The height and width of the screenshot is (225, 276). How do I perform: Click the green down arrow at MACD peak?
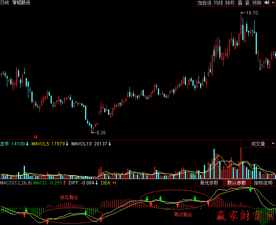pos(250,189)
